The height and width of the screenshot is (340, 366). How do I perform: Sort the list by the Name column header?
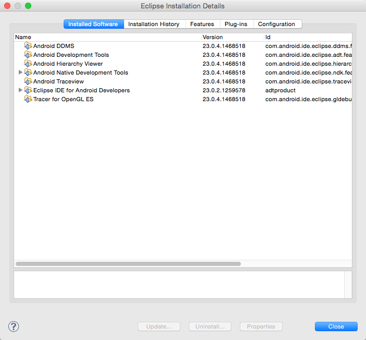(x=107, y=37)
